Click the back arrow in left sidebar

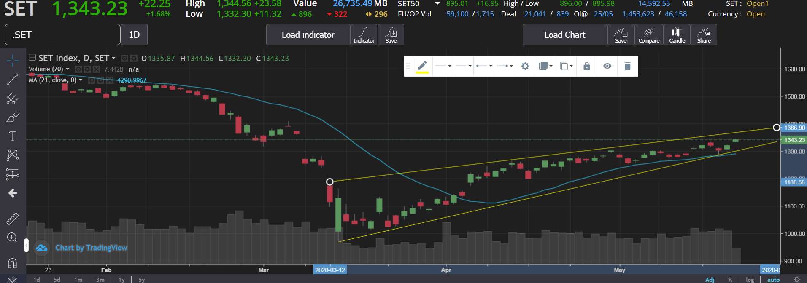click(x=13, y=193)
